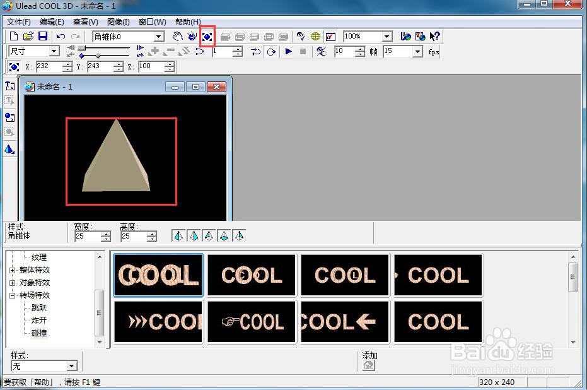Open the 图像(I) menu
The height and width of the screenshot is (390, 587).
tap(119, 21)
